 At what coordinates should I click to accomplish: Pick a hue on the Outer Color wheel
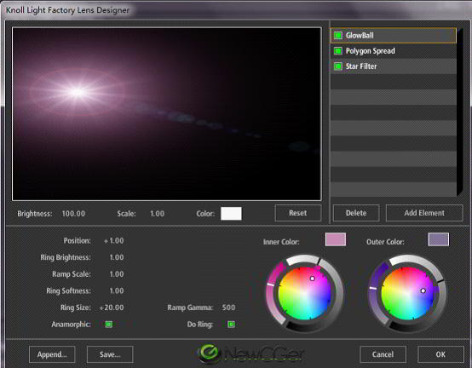click(x=407, y=293)
